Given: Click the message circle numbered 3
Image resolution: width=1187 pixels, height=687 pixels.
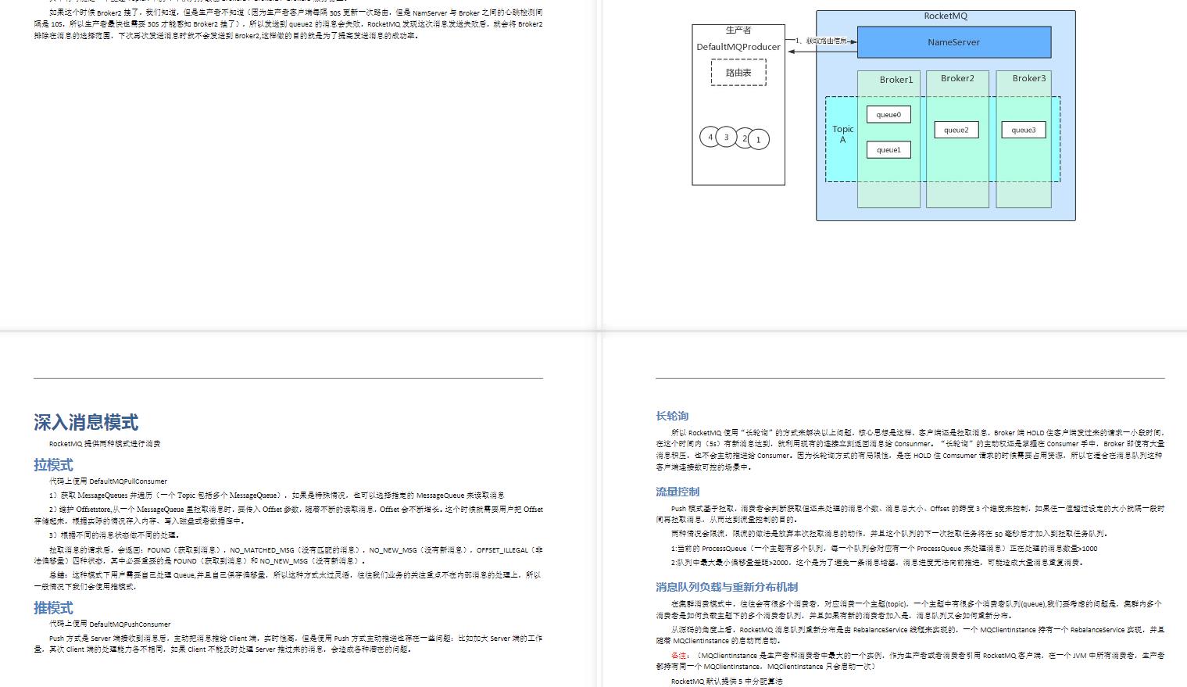Looking at the screenshot, I should click(x=726, y=137).
